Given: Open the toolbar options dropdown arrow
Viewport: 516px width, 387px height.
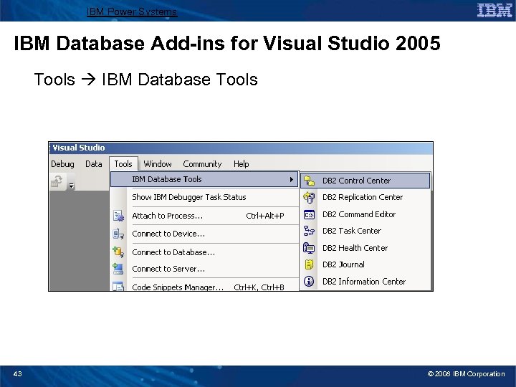Looking at the screenshot, I should (72, 186).
